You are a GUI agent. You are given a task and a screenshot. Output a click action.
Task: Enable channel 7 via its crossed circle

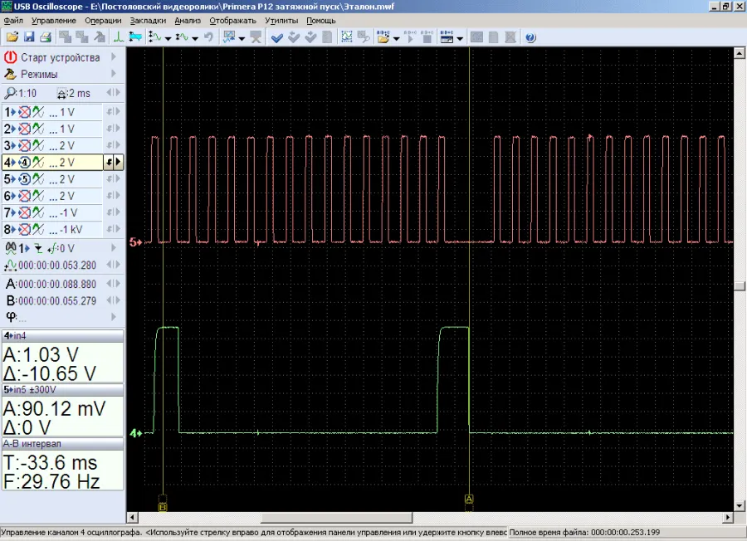click(24, 212)
